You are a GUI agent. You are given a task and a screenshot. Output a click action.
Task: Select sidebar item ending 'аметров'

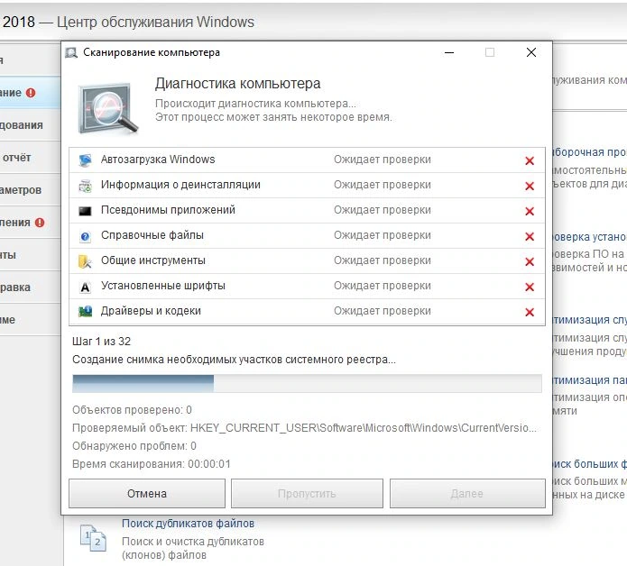(30, 190)
